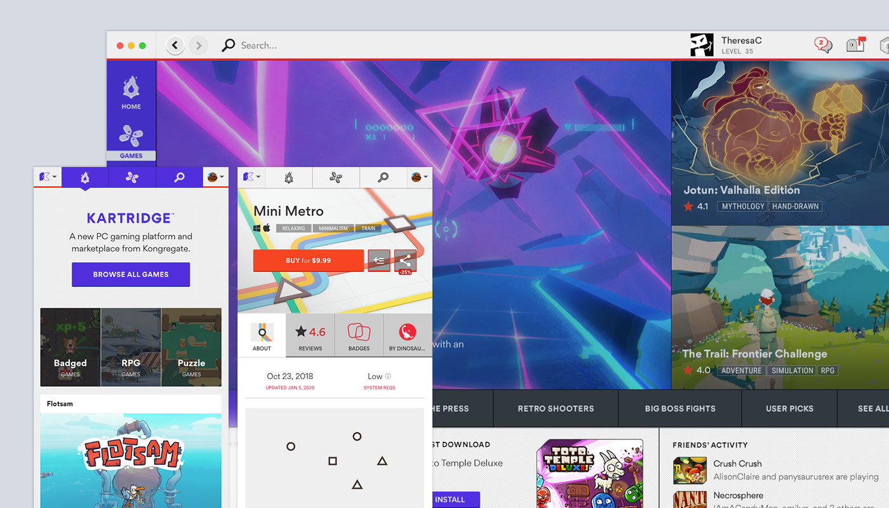Click the HAND-DRAWN tag on Jotun
Image resolution: width=889 pixels, height=508 pixels.
(796, 206)
